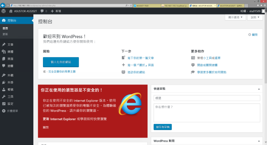The width and height of the screenshot is (267, 145).
Task: Open the 頁面 pages icon in sidebar
Action: click(4, 59)
